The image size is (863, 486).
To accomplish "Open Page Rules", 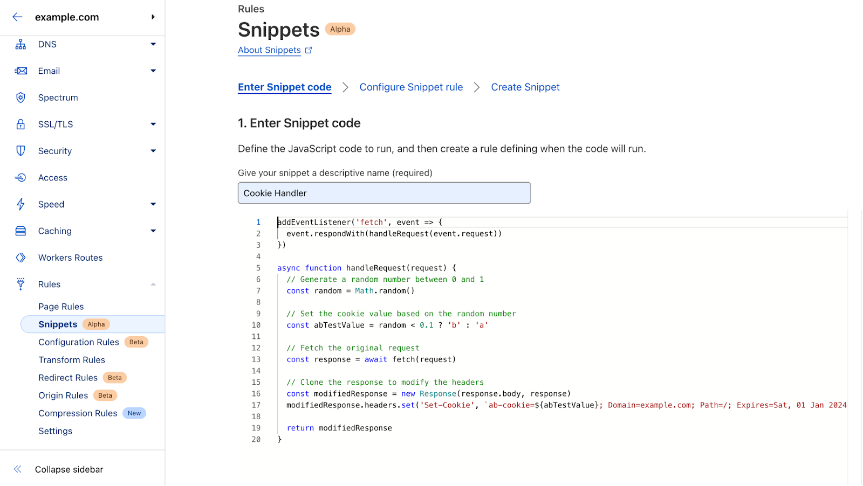I will (61, 307).
